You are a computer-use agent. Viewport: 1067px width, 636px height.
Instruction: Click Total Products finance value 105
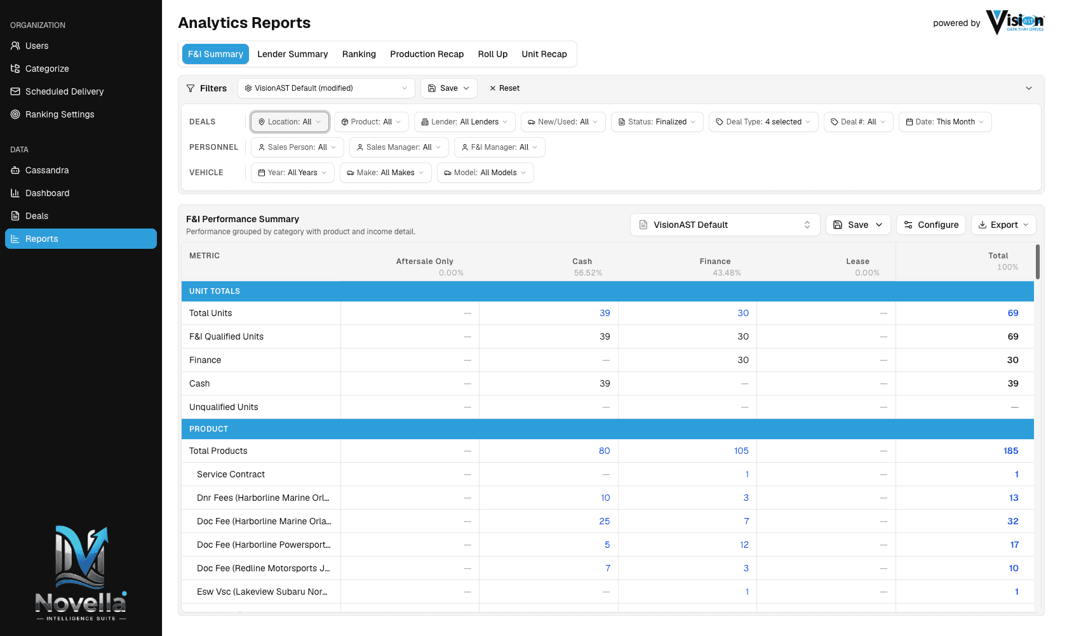[741, 451]
